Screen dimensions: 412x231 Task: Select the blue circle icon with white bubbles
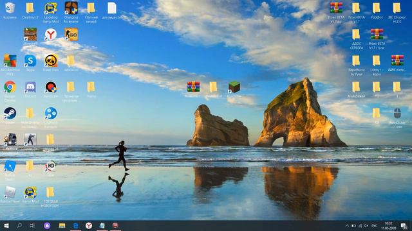pyautogui.click(x=51, y=113)
